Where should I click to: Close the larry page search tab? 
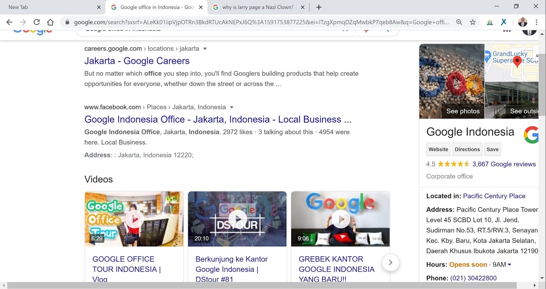point(302,7)
